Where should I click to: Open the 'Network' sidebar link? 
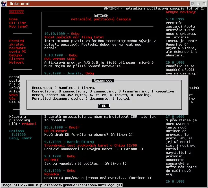click(x=16, y=63)
